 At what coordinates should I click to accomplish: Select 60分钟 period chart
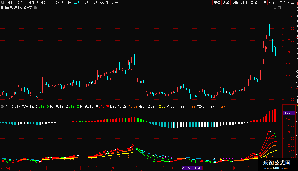pos(66,2)
